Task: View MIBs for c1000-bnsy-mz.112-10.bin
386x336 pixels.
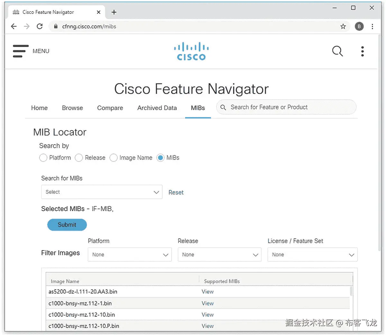Action: (x=207, y=314)
